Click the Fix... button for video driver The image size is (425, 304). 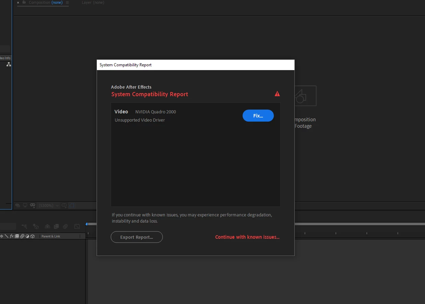[258, 116]
